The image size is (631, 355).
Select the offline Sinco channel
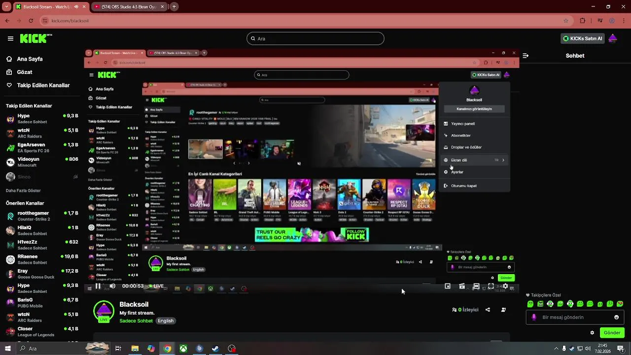(42, 176)
